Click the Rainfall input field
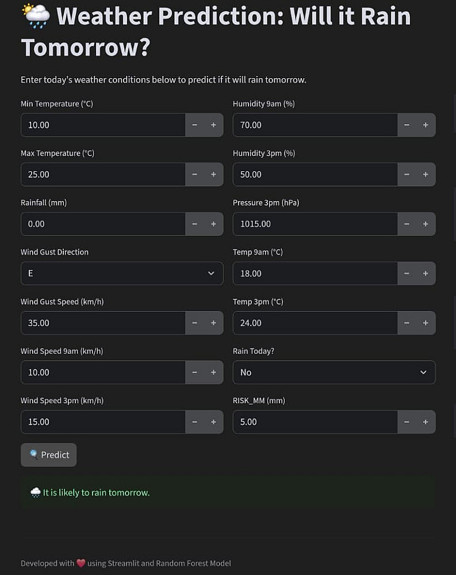The width and height of the screenshot is (456, 575). (104, 224)
